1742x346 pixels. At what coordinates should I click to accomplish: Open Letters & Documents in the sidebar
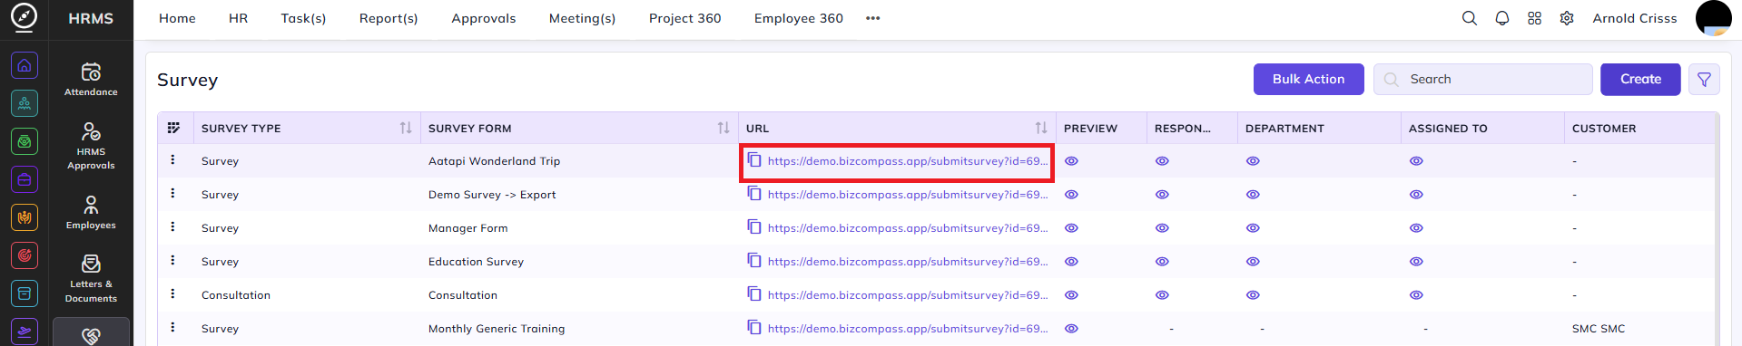tap(91, 278)
